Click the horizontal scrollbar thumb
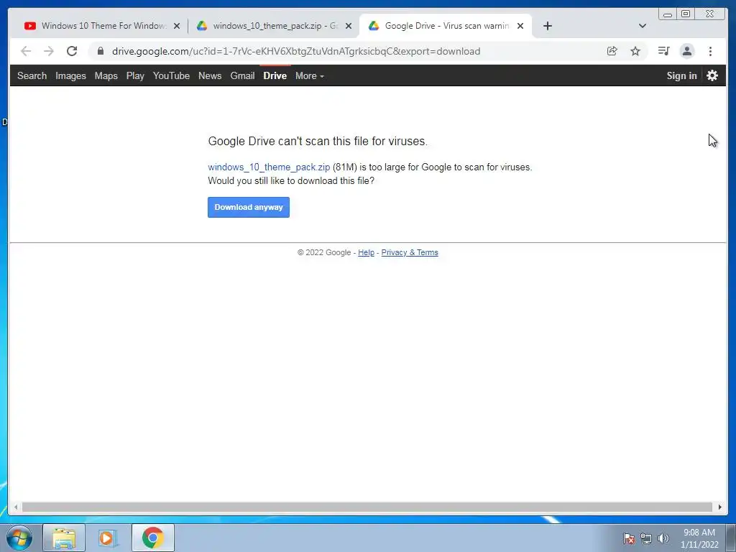This screenshot has height=552, width=736. pos(367,507)
